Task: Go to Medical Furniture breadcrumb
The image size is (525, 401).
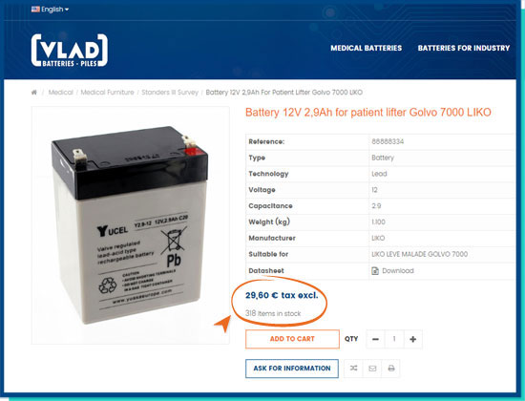Action: click(x=107, y=92)
